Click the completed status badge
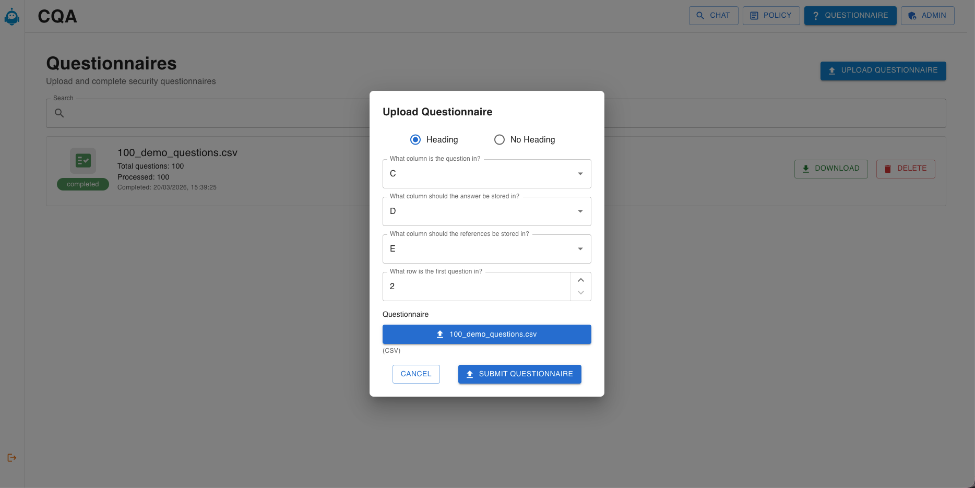This screenshot has width=975, height=488. click(x=83, y=184)
